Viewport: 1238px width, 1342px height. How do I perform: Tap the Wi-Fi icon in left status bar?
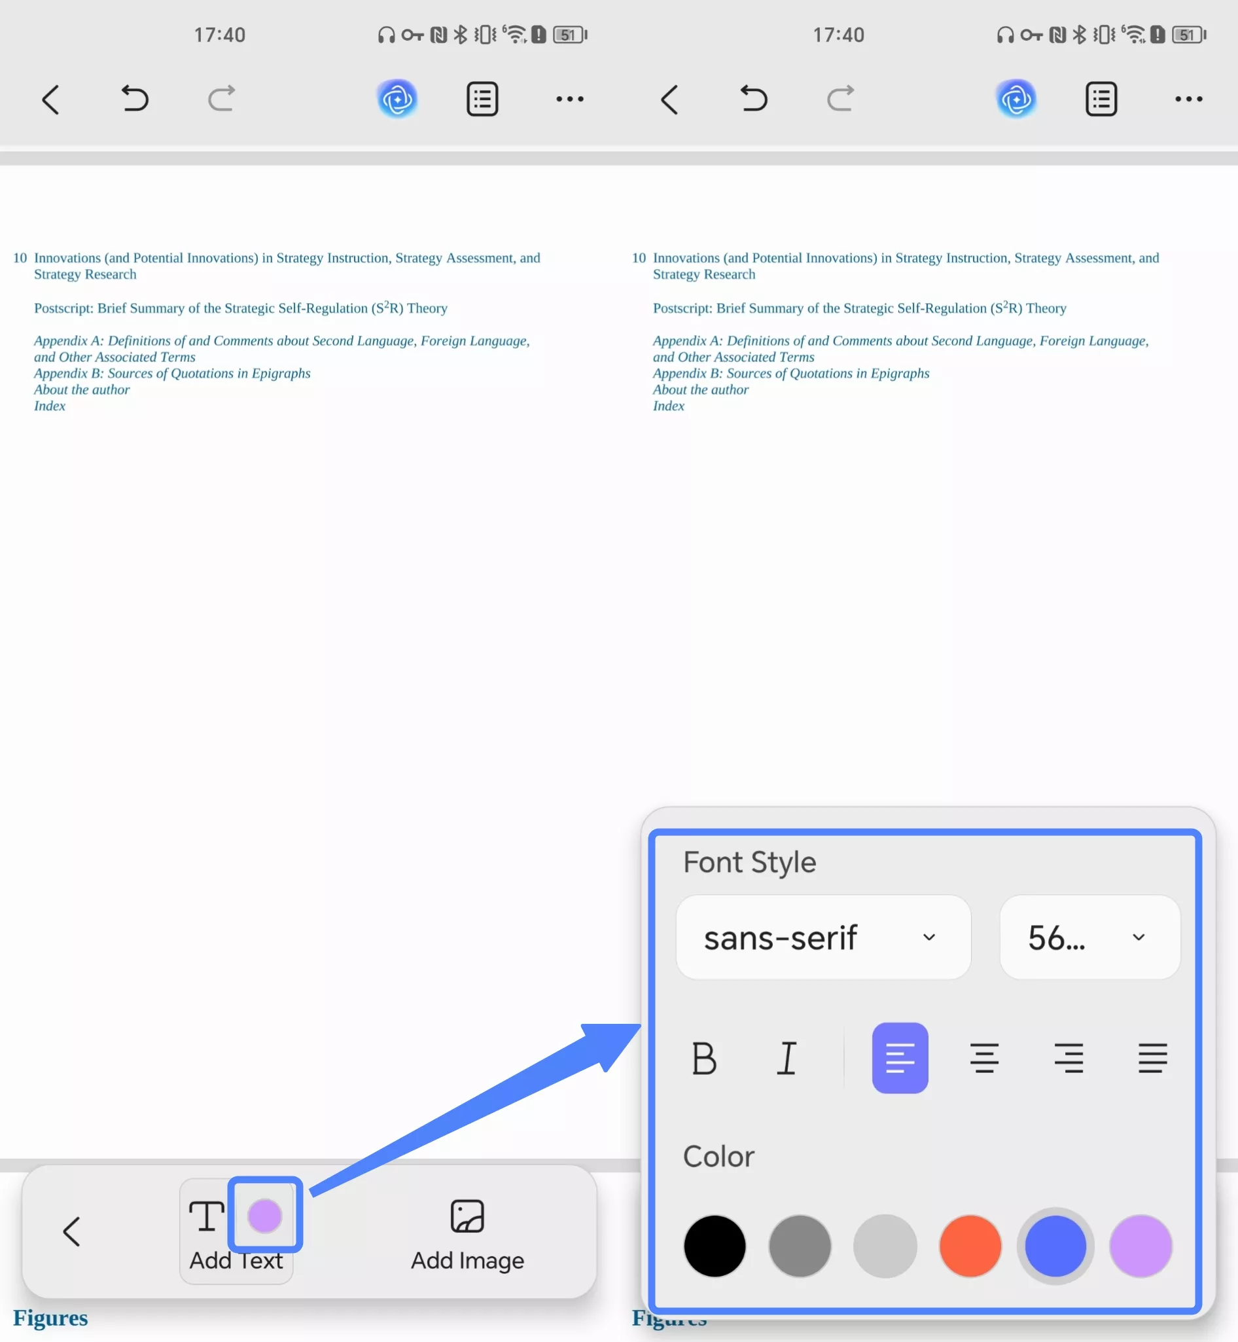(x=514, y=34)
